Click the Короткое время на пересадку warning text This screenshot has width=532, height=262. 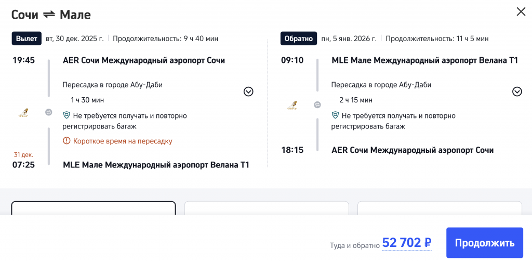[123, 141]
